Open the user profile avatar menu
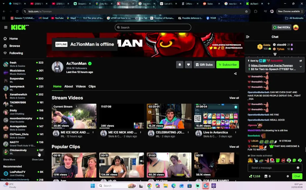The height and width of the screenshot is (190, 306). [x=296, y=27]
